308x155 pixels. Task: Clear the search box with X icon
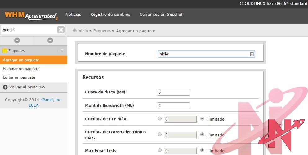61,30
